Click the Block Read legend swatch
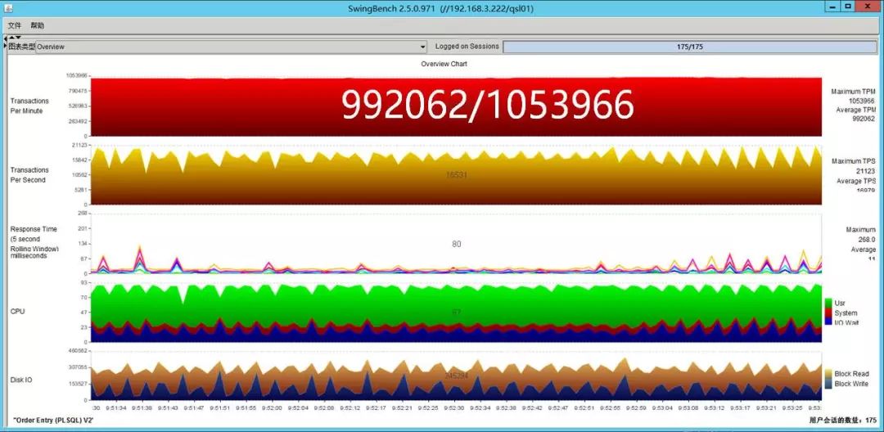The height and width of the screenshot is (432, 884). [x=828, y=374]
